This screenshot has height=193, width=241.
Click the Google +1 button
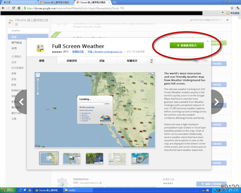[196, 61]
